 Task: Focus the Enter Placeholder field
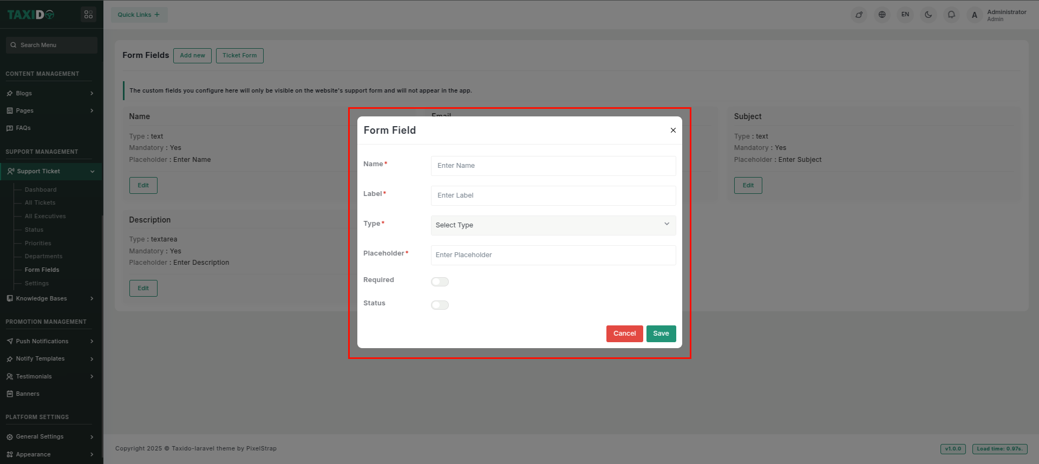(x=553, y=255)
